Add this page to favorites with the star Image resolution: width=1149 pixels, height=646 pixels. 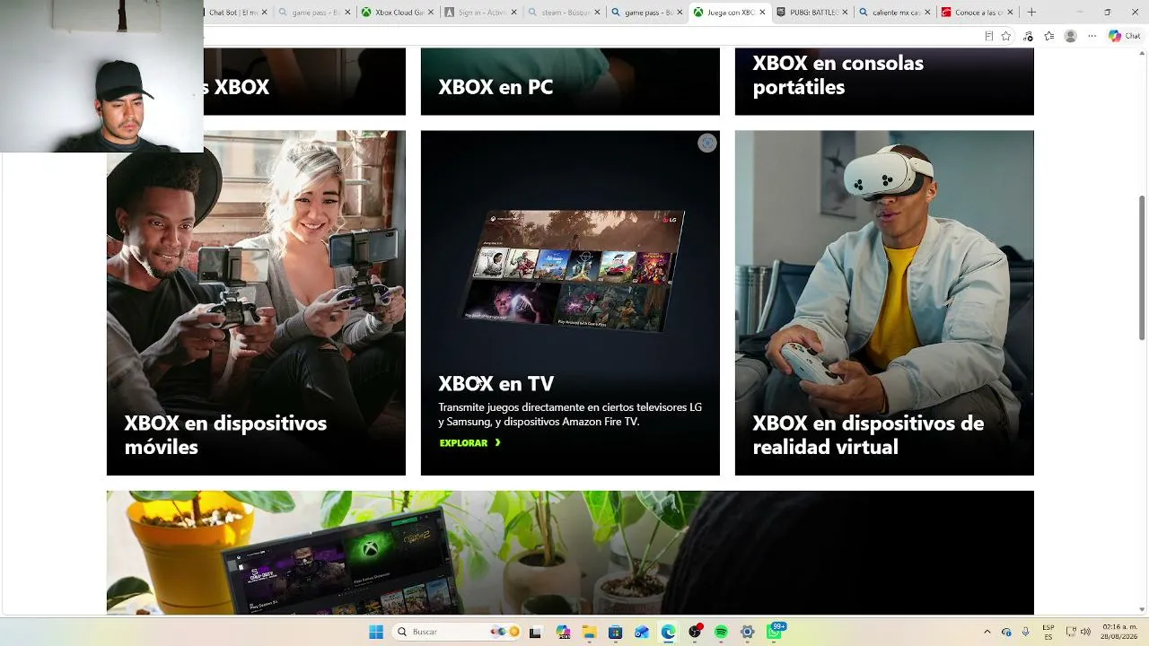point(1006,36)
